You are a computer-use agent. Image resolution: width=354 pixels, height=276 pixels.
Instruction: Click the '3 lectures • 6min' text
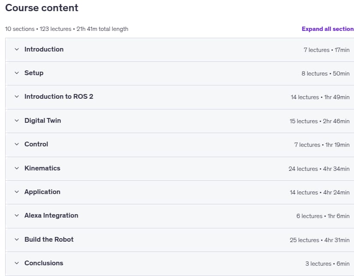pyautogui.click(x=327, y=264)
